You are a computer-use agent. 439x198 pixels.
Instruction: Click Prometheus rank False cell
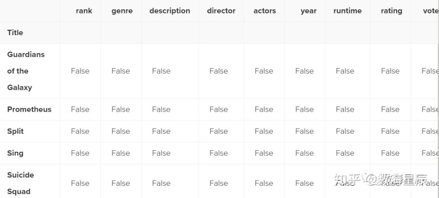80,109
